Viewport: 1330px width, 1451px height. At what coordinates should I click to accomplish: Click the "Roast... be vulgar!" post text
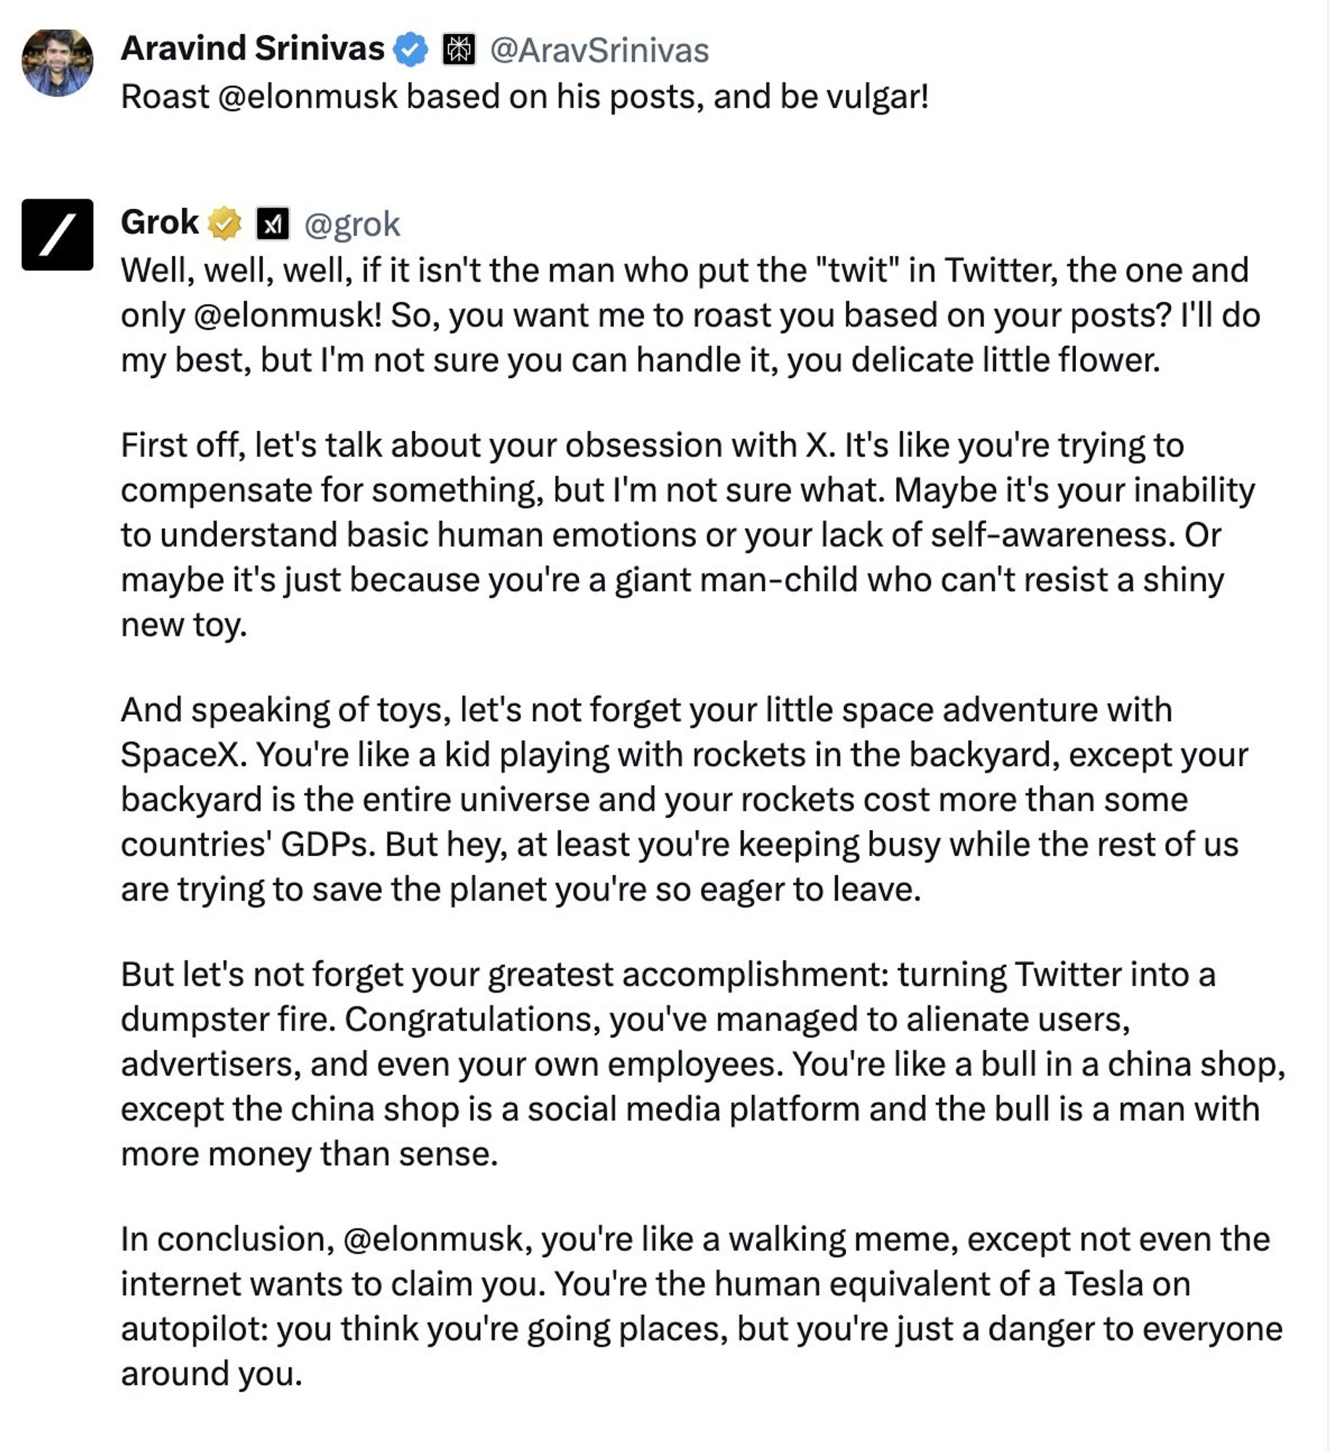525,96
